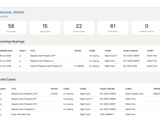
Task: Open Dispute Over Property 4211 case link
Action: (x=1, y=94)
